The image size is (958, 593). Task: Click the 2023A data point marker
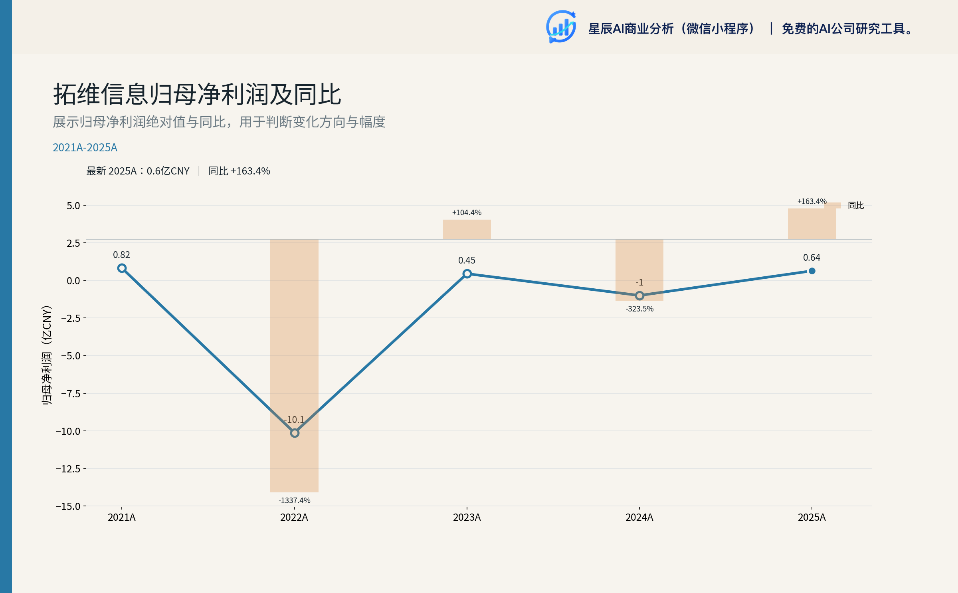(x=467, y=274)
